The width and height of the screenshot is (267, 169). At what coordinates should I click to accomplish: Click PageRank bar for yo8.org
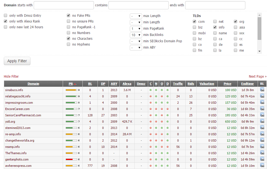(71, 122)
